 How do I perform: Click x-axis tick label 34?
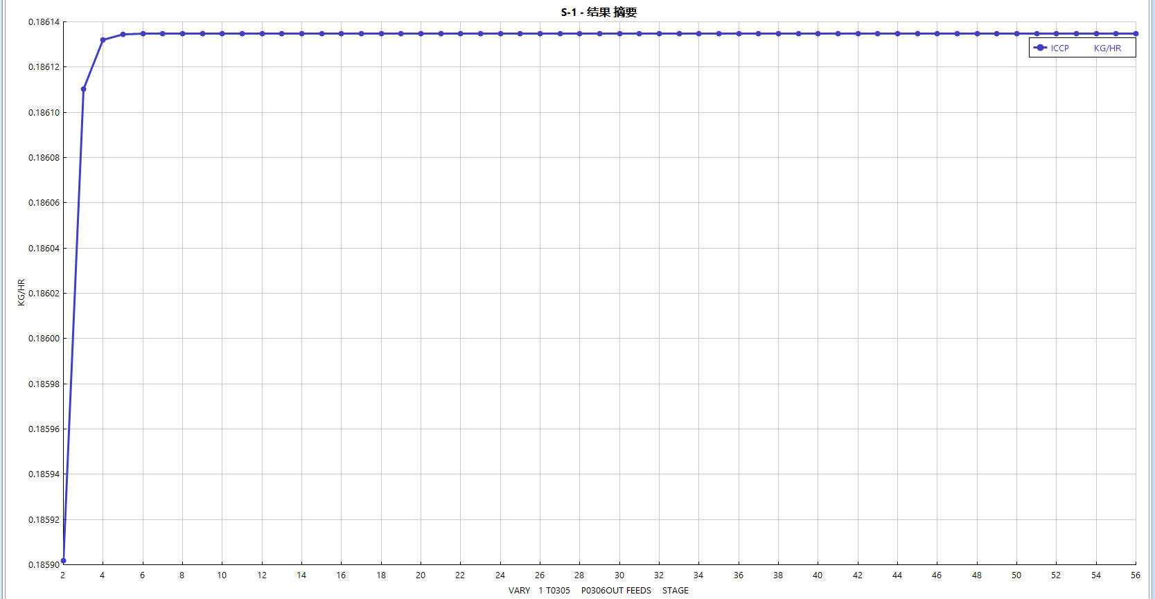tap(698, 575)
